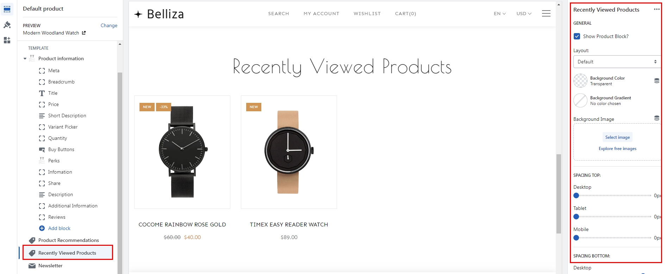This screenshot has width=666, height=274.
Task: Open the USD currency dropdown
Action: tap(524, 13)
